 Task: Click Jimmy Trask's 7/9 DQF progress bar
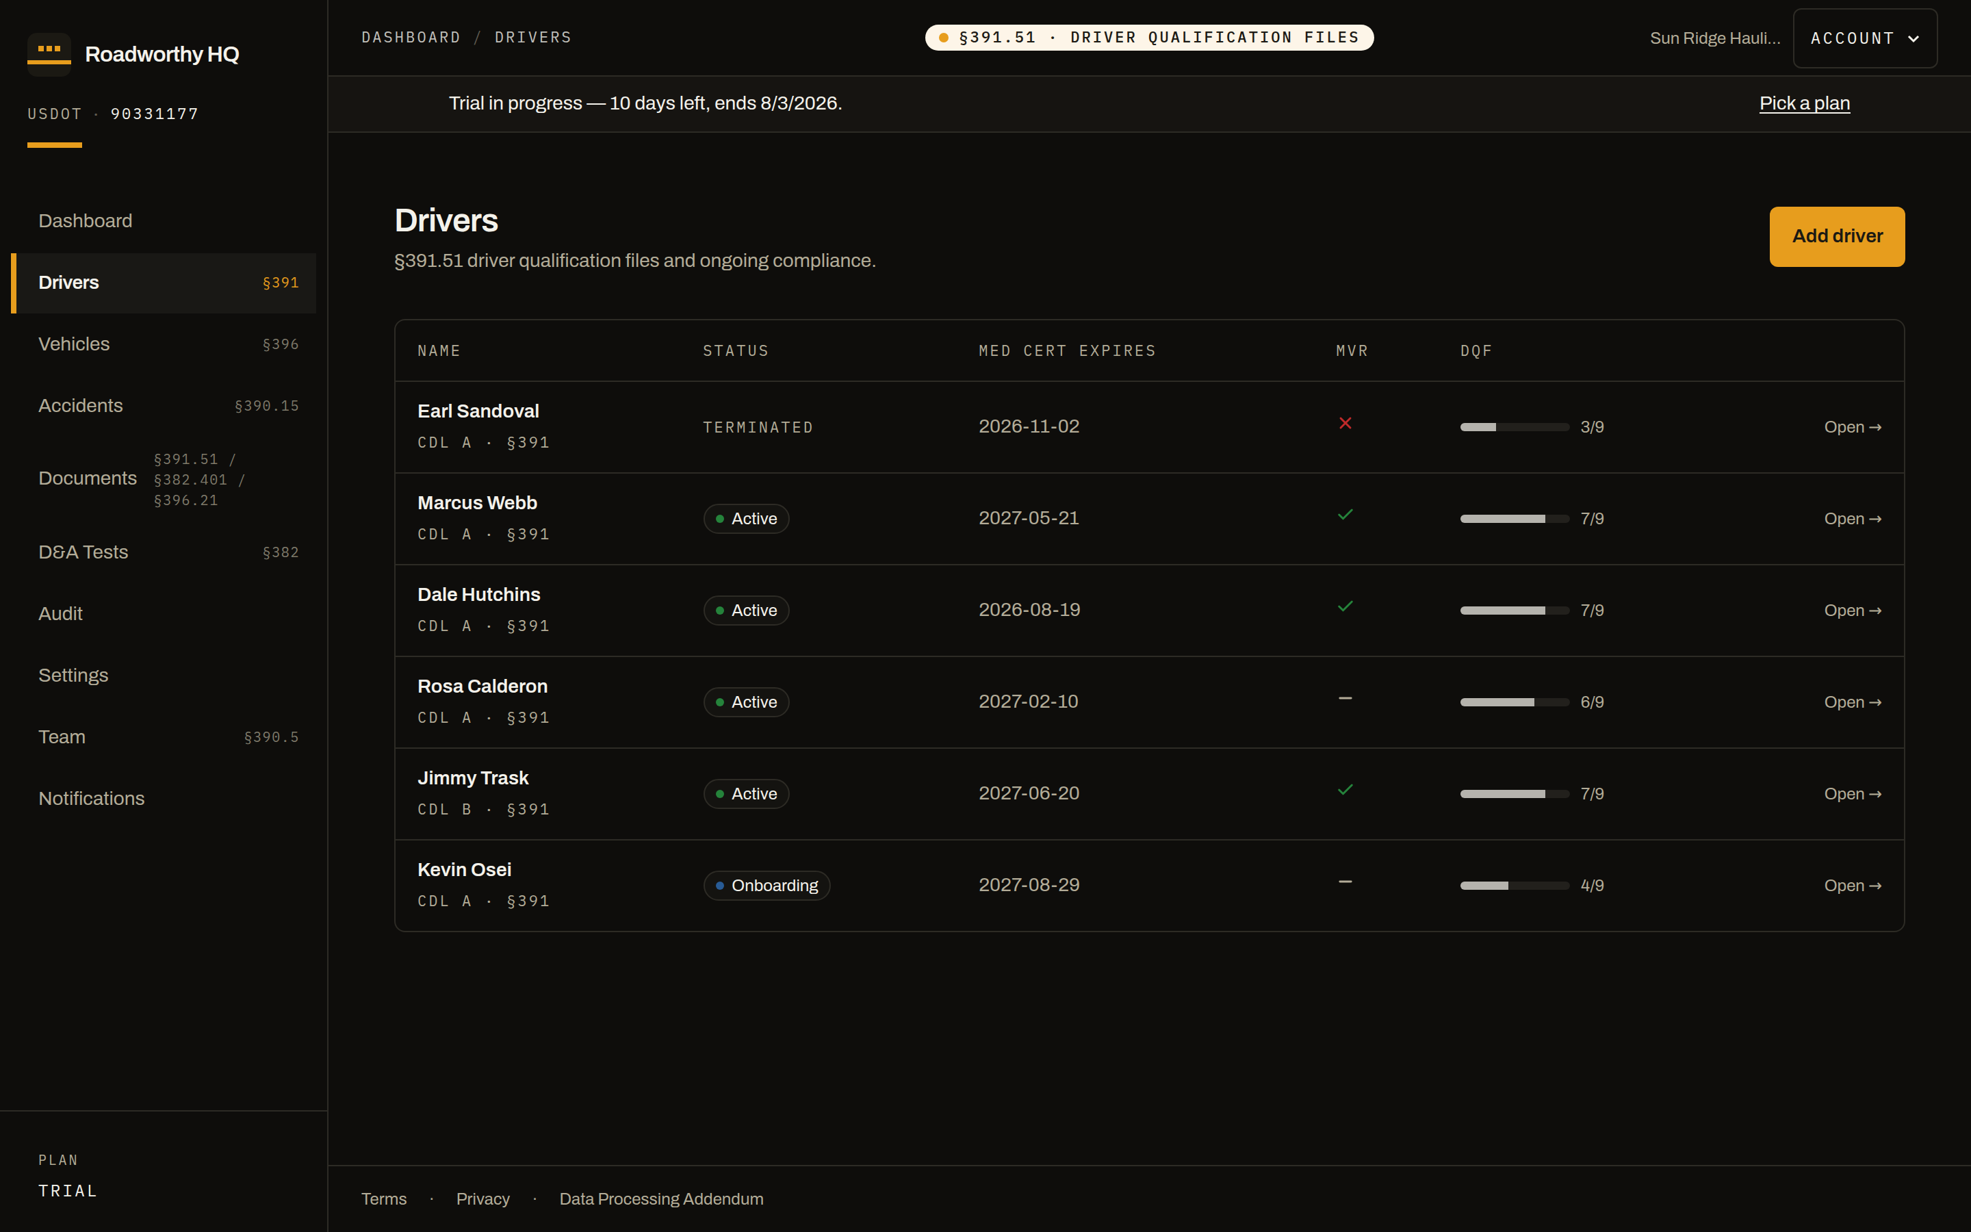pyautogui.click(x=1514, y=794)
